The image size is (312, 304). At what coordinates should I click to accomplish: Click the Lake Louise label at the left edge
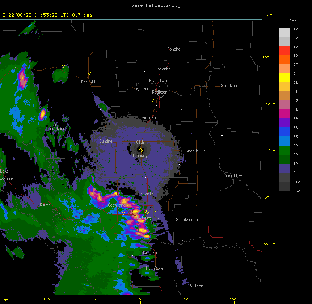[6, 175]
